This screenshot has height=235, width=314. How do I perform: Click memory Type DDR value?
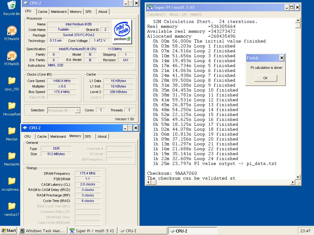tap(56, 148)
